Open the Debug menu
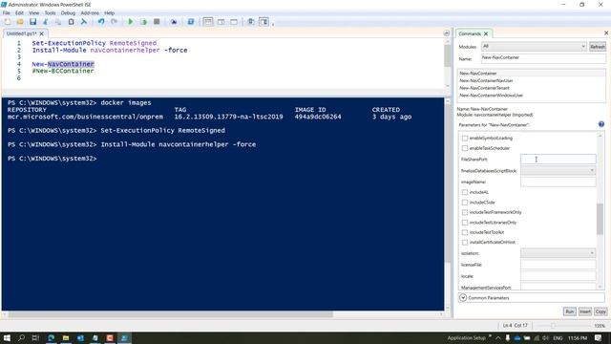This screenshot has width=611, height=344. 68,12
